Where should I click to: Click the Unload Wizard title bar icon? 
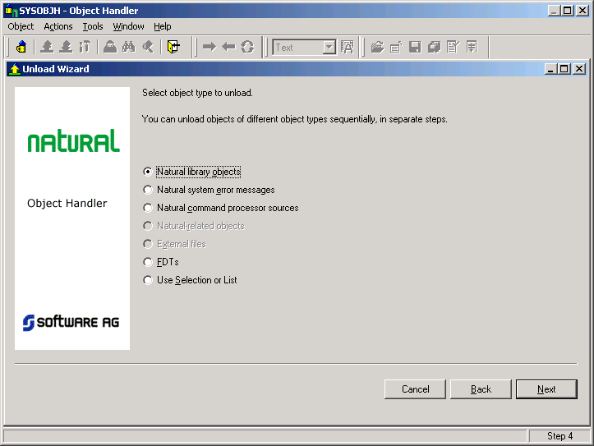15,69
